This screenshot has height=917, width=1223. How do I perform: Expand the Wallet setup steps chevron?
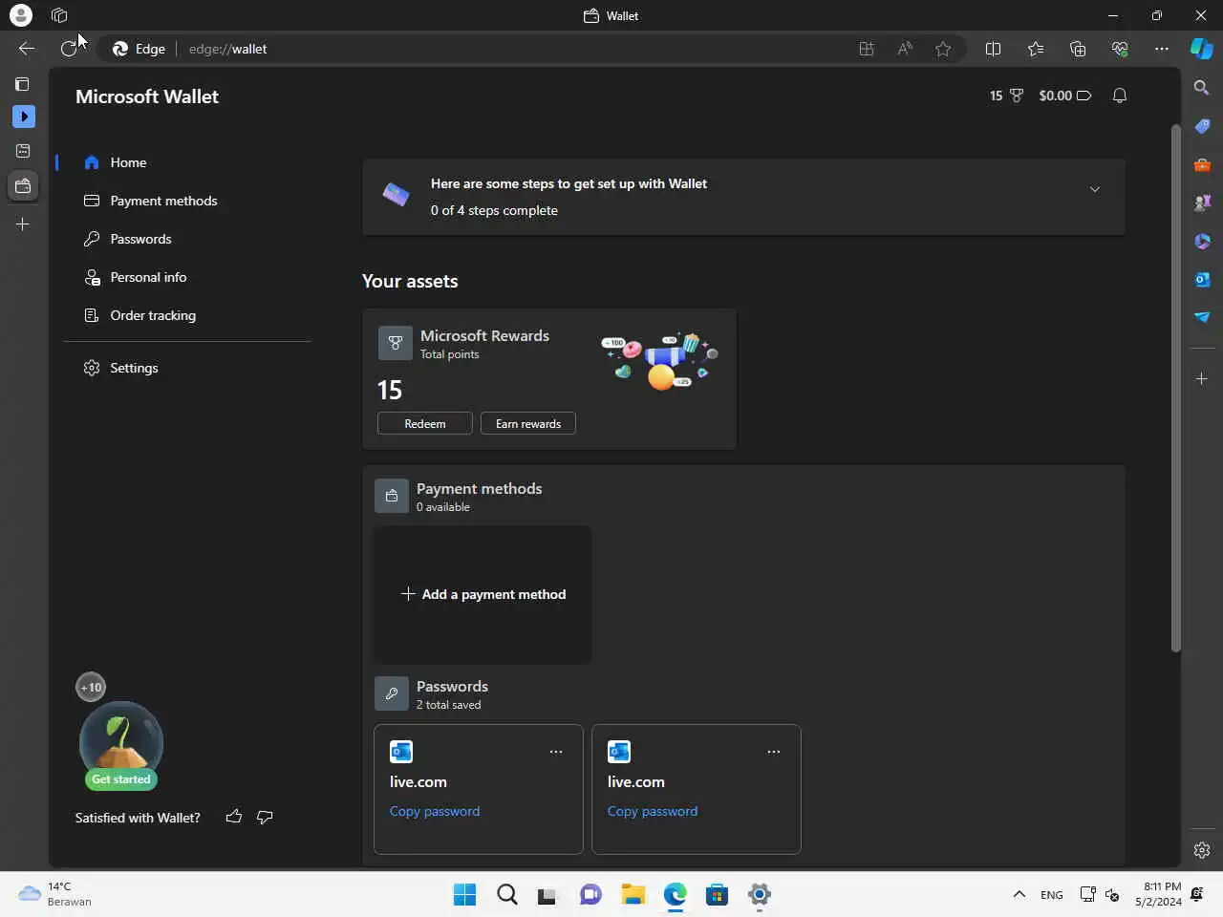(x=1095, y=189)
